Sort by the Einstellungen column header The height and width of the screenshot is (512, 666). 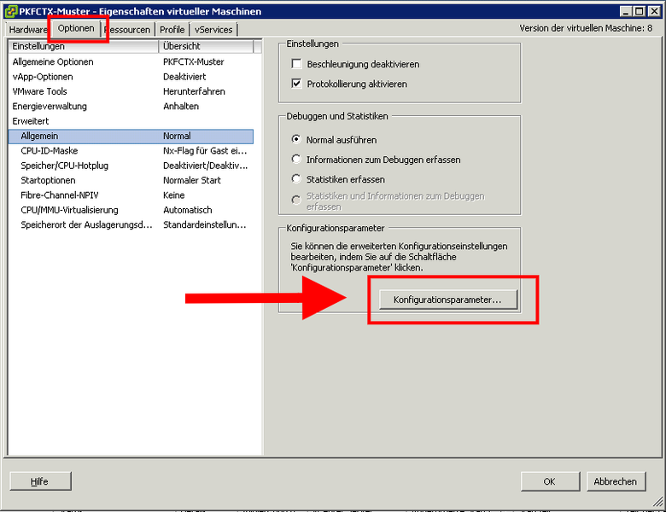(82, 46)
